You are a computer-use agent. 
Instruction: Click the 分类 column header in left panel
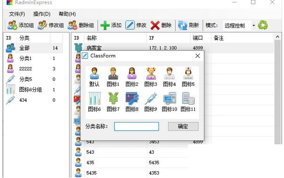(x=33, y=38)
